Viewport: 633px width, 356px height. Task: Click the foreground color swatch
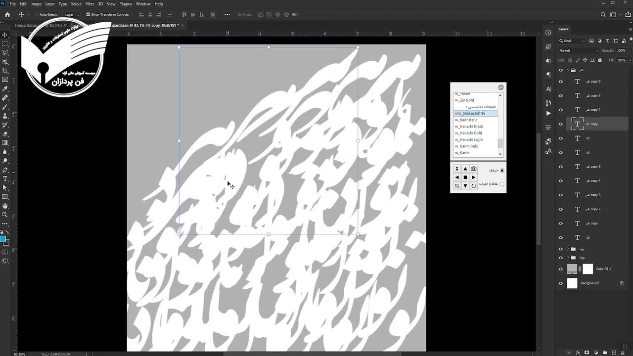coord(3,239)
